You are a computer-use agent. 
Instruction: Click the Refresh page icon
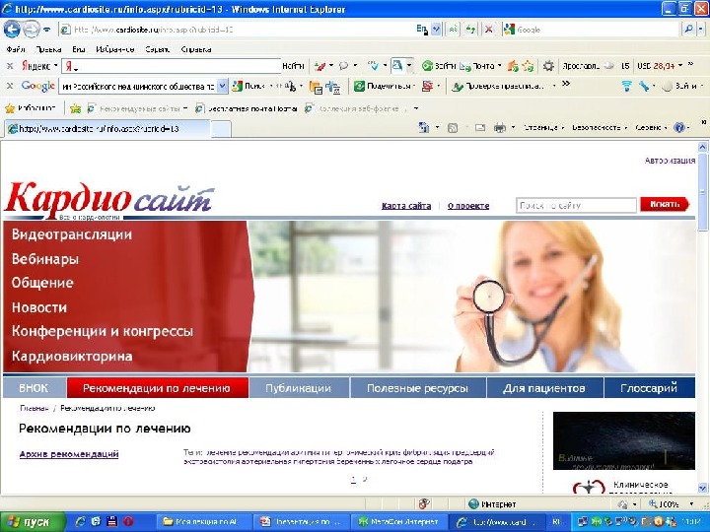(471, 30)
